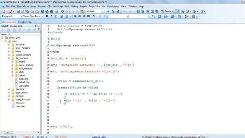
Task: Switch to the browse.php tab
Action: pyautogui.click(x=9, y=22)
